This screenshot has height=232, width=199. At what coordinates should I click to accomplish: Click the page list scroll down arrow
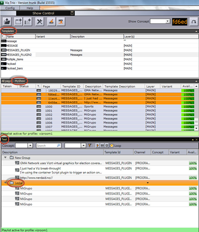click(196, 128)
